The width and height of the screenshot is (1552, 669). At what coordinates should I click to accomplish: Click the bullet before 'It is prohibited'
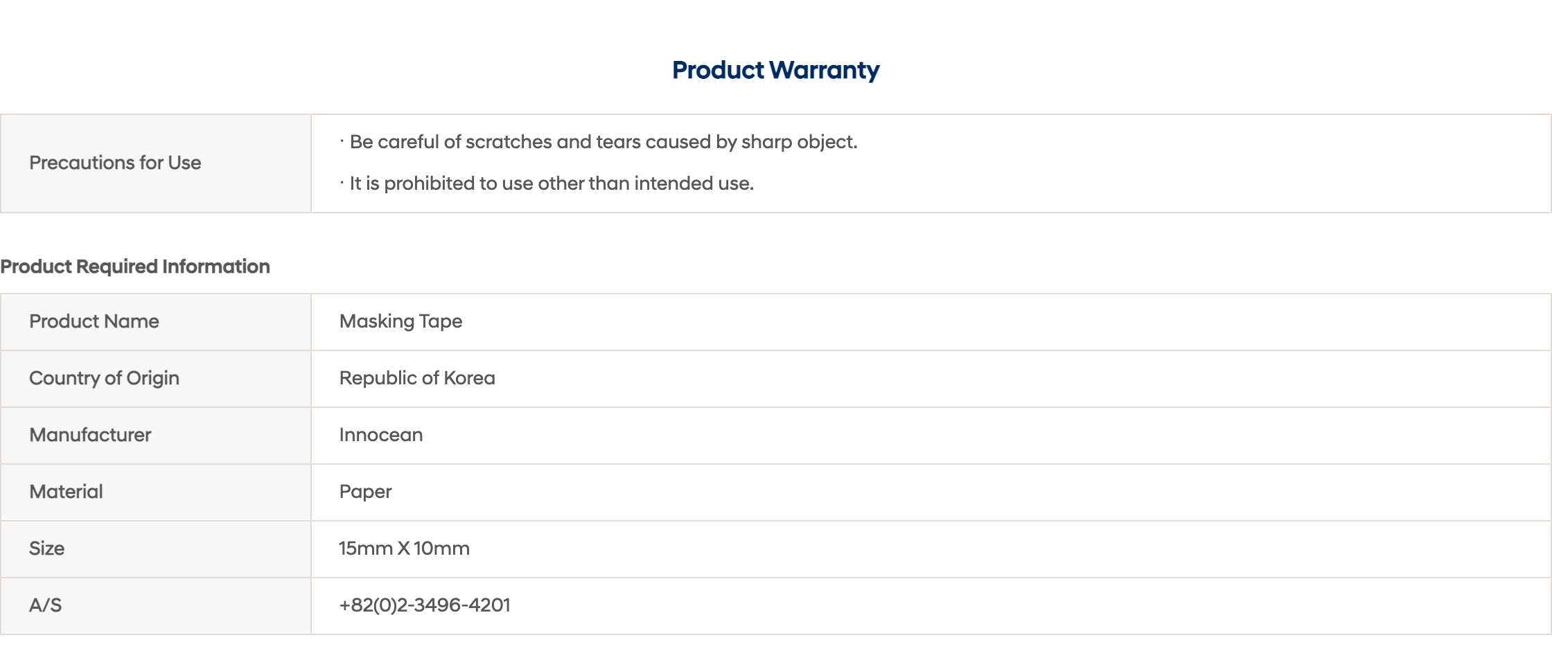342,183
